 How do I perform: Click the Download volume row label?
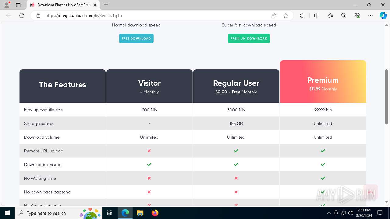(42, 137)
